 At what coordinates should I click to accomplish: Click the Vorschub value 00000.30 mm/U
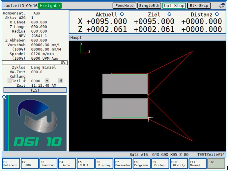pos(46,45)
